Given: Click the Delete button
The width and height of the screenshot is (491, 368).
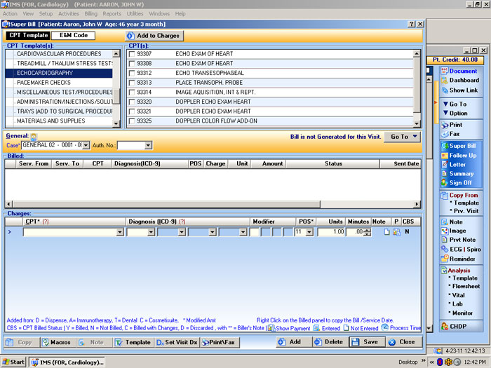Looking at the screenshot, I should point(330,342).
